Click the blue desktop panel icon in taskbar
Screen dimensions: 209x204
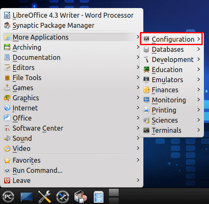(x=26, y=197)
